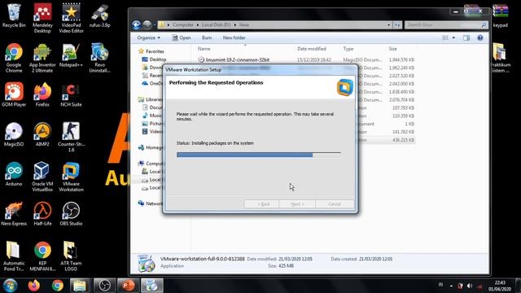The width and height of the screenshot is (521, 293).
Task: Click Burn in Explorer toolbar
Action: [x=207, y=38]
